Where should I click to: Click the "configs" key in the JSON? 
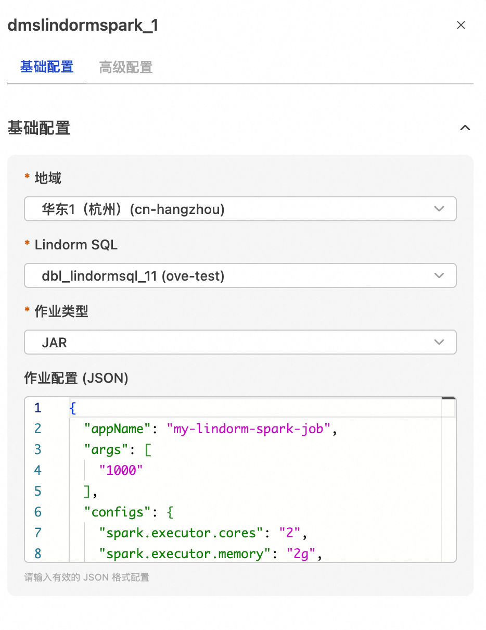(118, 512)
